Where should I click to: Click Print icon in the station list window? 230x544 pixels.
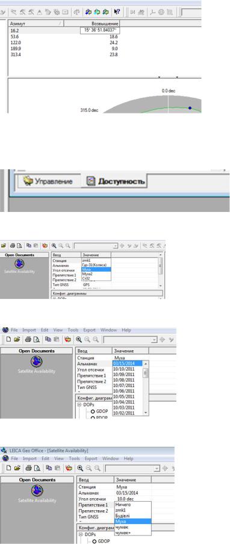(13, 245)
